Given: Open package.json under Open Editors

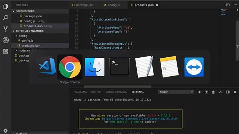Looking at the screenshot, I should pyautogui.click(x=40, y=16).
